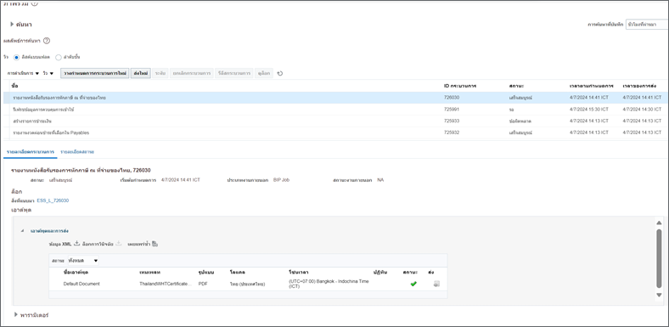Open the สถานะ status filter dropdown
The height and width of the screenshot is (327, 669).
coord(82,261)
